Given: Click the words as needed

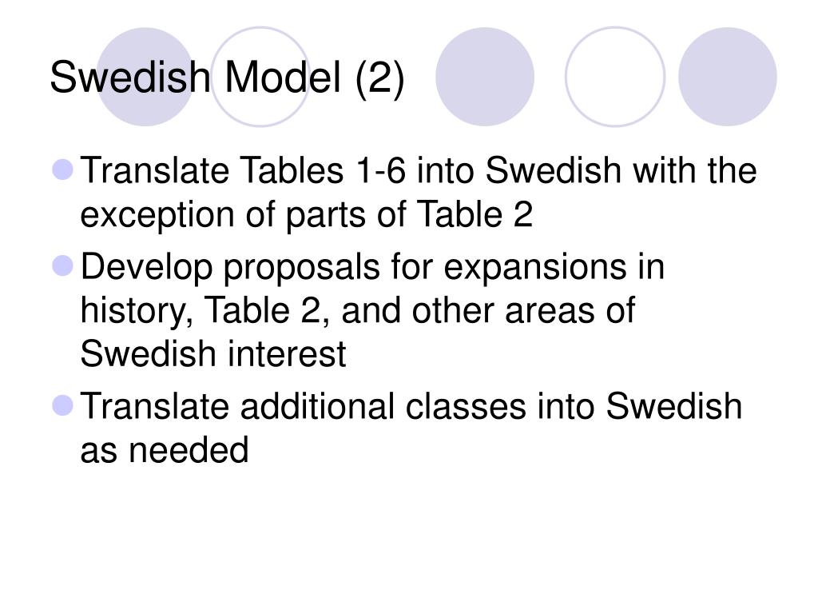Looking at the screenshot, I should pos(165,450).
